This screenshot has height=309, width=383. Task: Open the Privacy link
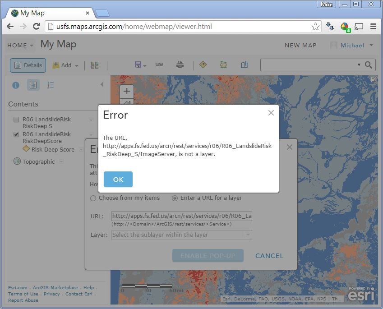[x=52, y=294]
